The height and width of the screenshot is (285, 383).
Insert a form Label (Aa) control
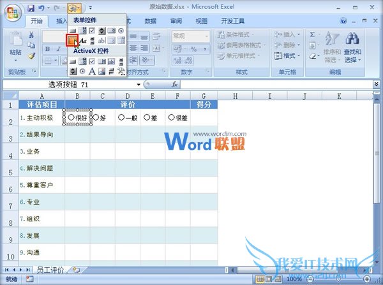[x=83, y=41]
